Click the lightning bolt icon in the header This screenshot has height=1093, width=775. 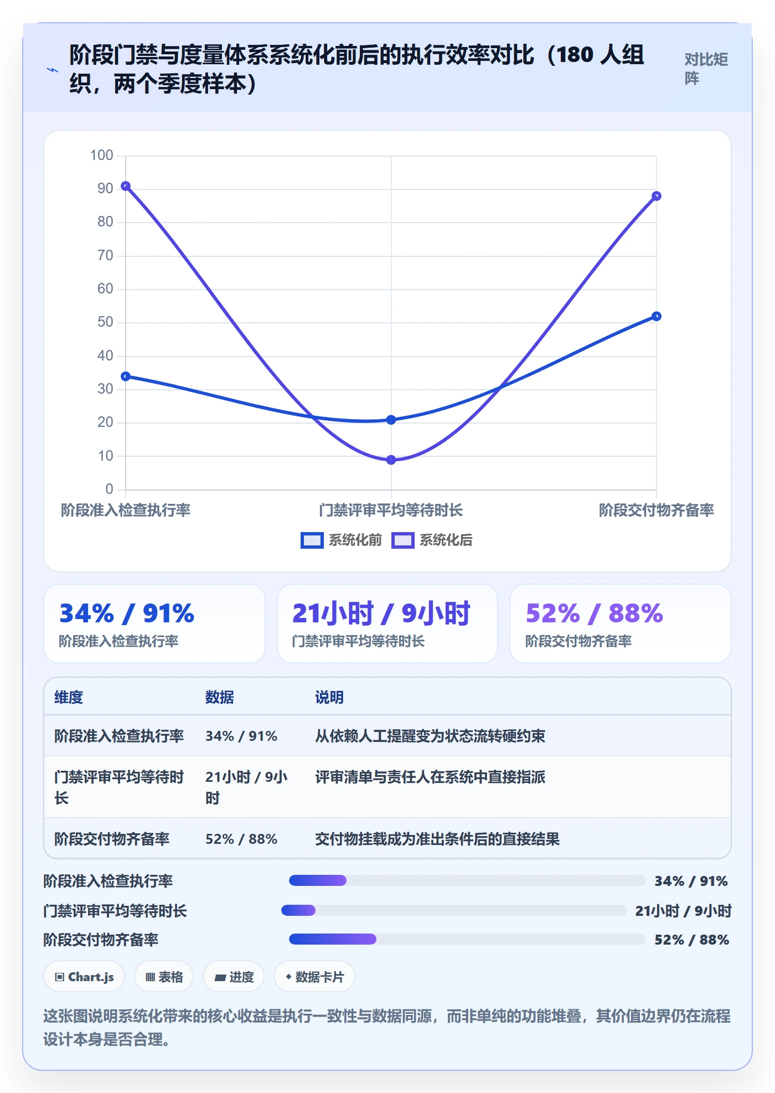(53, 70)
